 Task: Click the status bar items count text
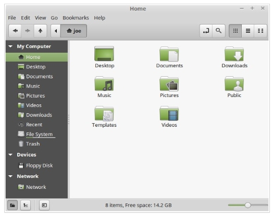pyautogui.click(x=139, y=205)
